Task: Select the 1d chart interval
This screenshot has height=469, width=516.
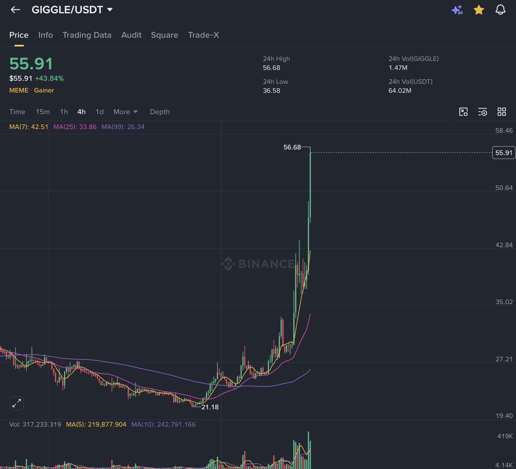Action: 99,112
